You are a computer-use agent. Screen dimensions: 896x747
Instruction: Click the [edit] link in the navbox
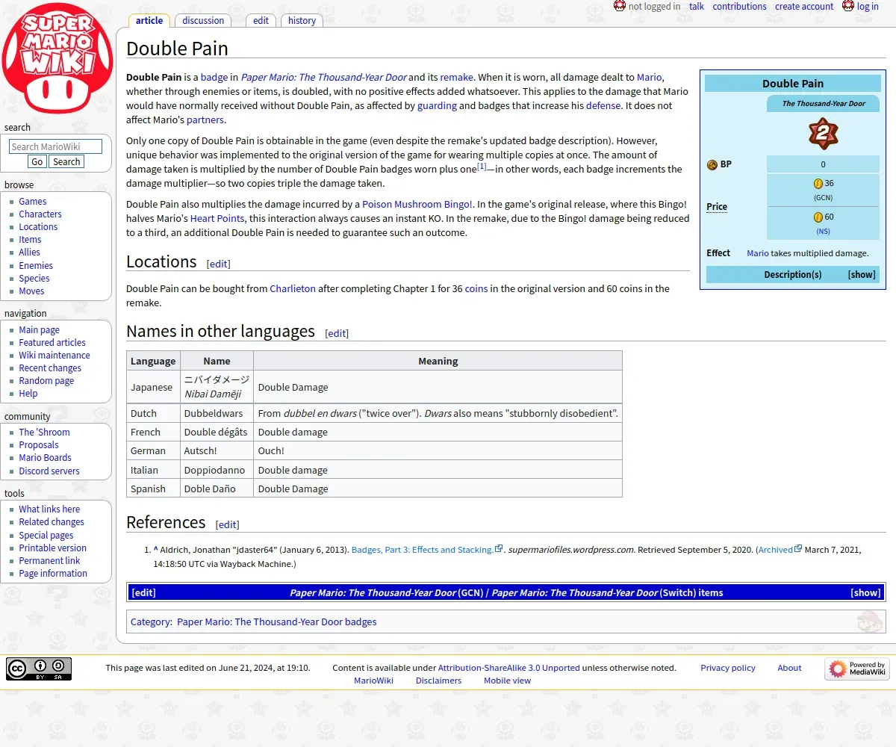(x=143, y=592)
